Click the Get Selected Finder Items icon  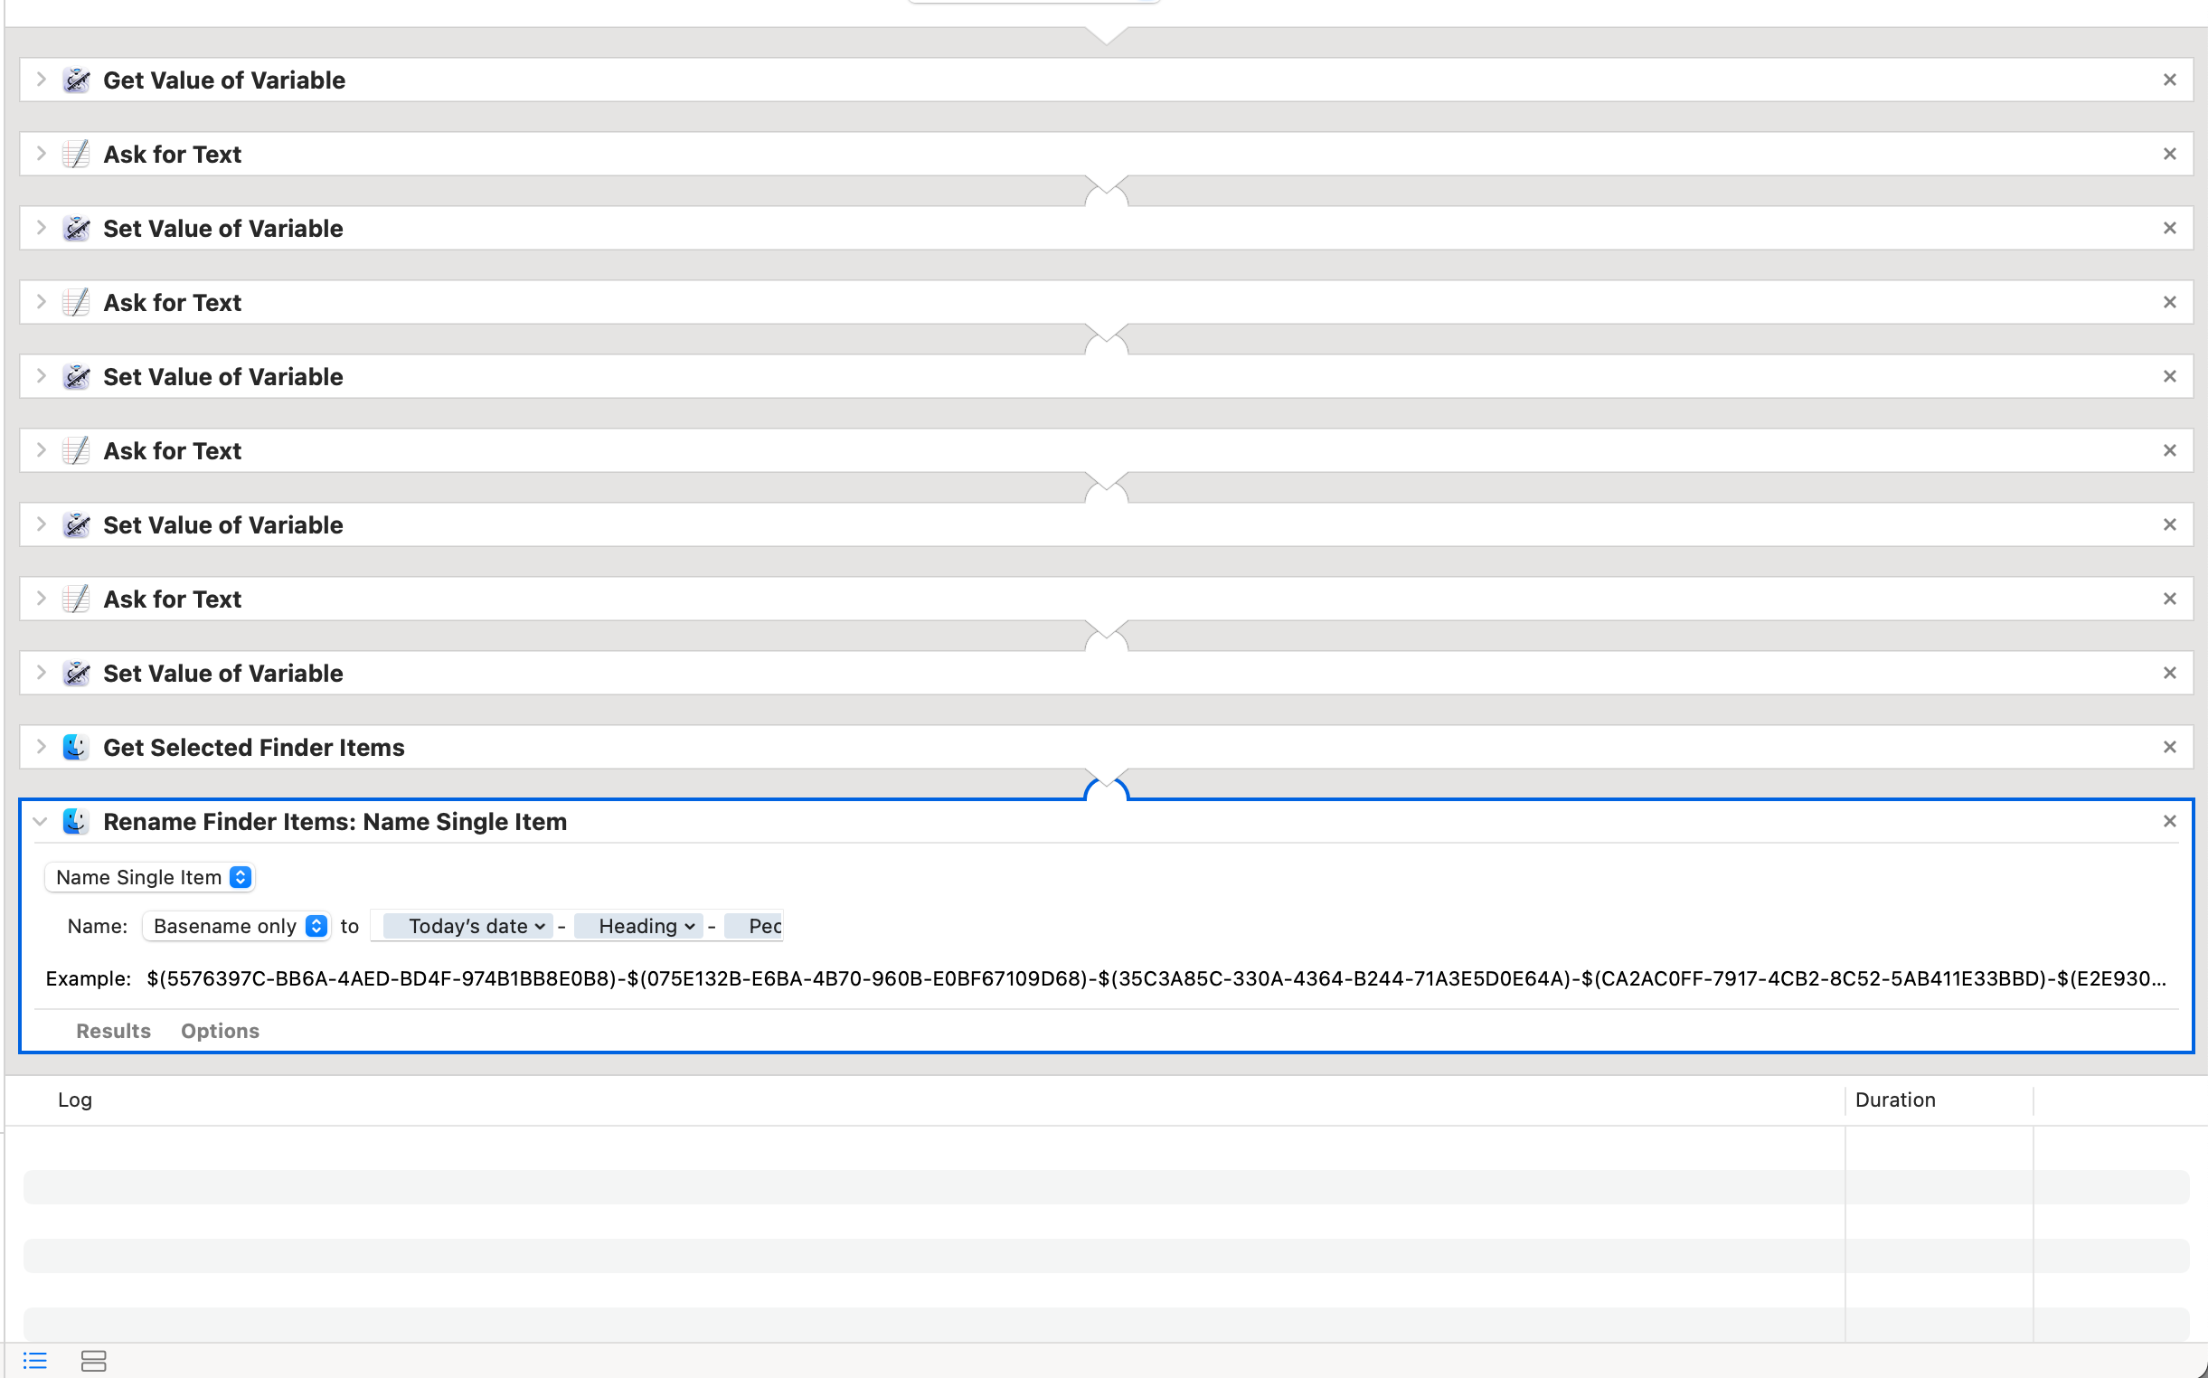pos(75,746)
